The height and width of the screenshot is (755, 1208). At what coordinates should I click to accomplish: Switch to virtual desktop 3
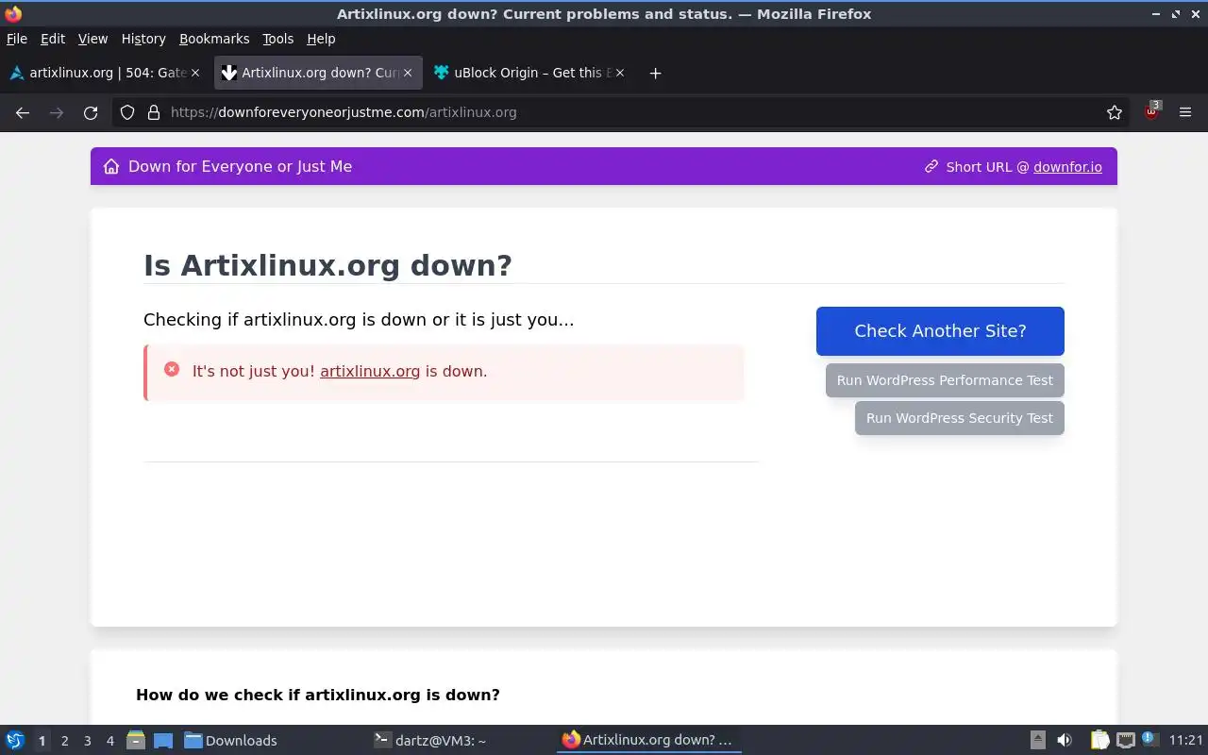pos(87,741)
